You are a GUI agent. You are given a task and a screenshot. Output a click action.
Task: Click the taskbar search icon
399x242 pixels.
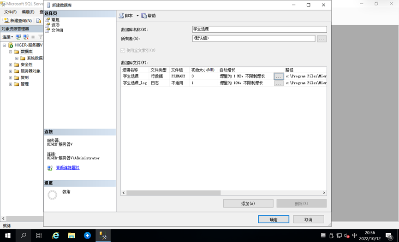point(24,236)
